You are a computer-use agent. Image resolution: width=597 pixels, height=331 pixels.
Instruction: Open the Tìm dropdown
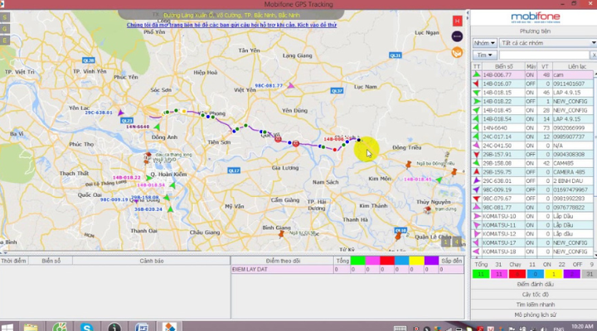tap(484, 55)
